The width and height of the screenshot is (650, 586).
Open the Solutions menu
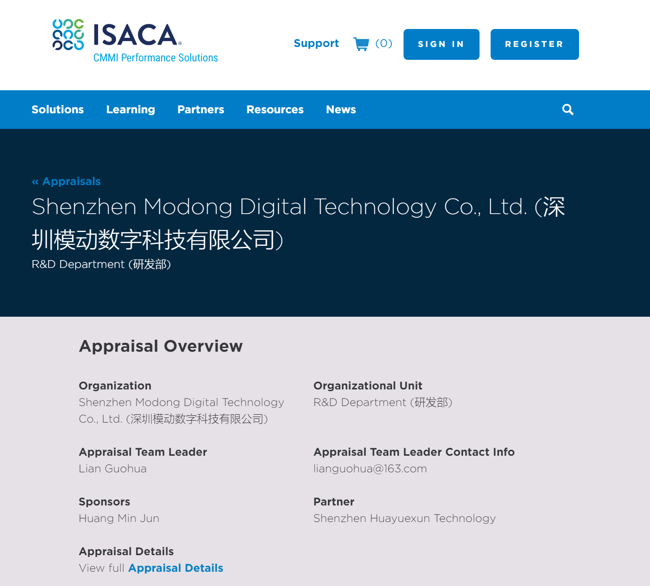58,110
